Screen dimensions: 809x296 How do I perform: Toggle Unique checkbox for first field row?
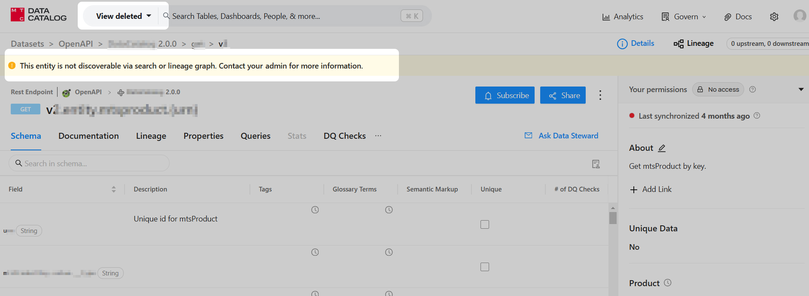pos(485,224)
